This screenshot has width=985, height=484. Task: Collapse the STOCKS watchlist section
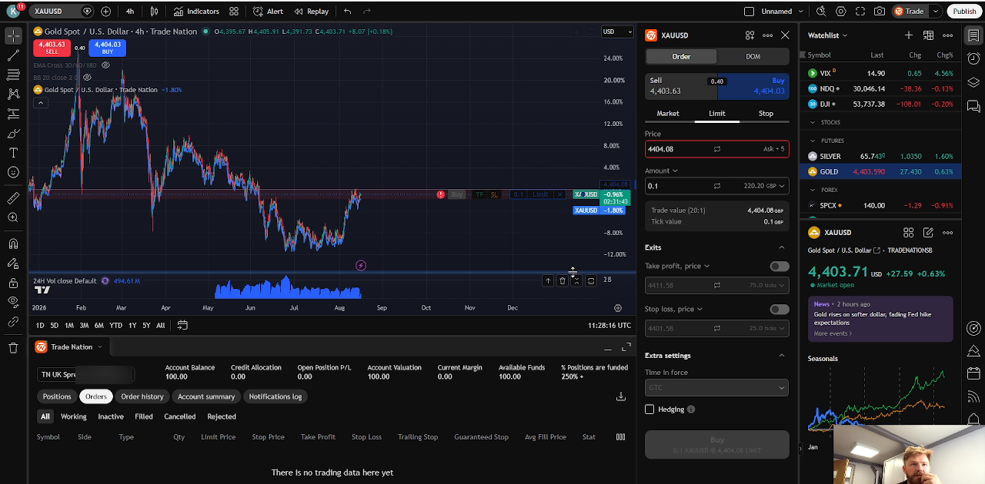point(813,123)
